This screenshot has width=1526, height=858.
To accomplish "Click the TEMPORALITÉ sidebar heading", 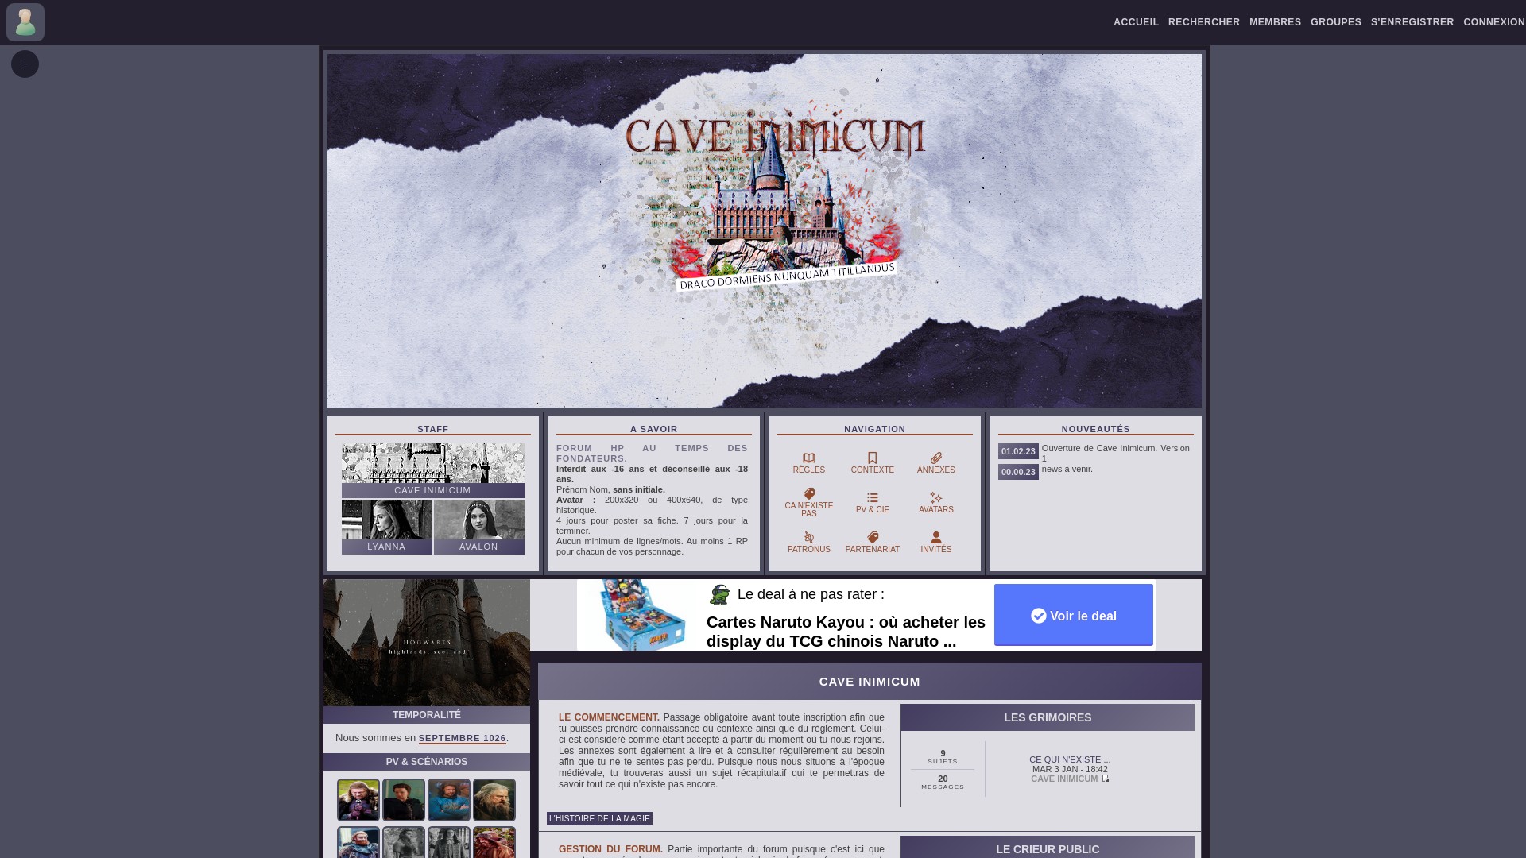I will [x=427, y=715].
